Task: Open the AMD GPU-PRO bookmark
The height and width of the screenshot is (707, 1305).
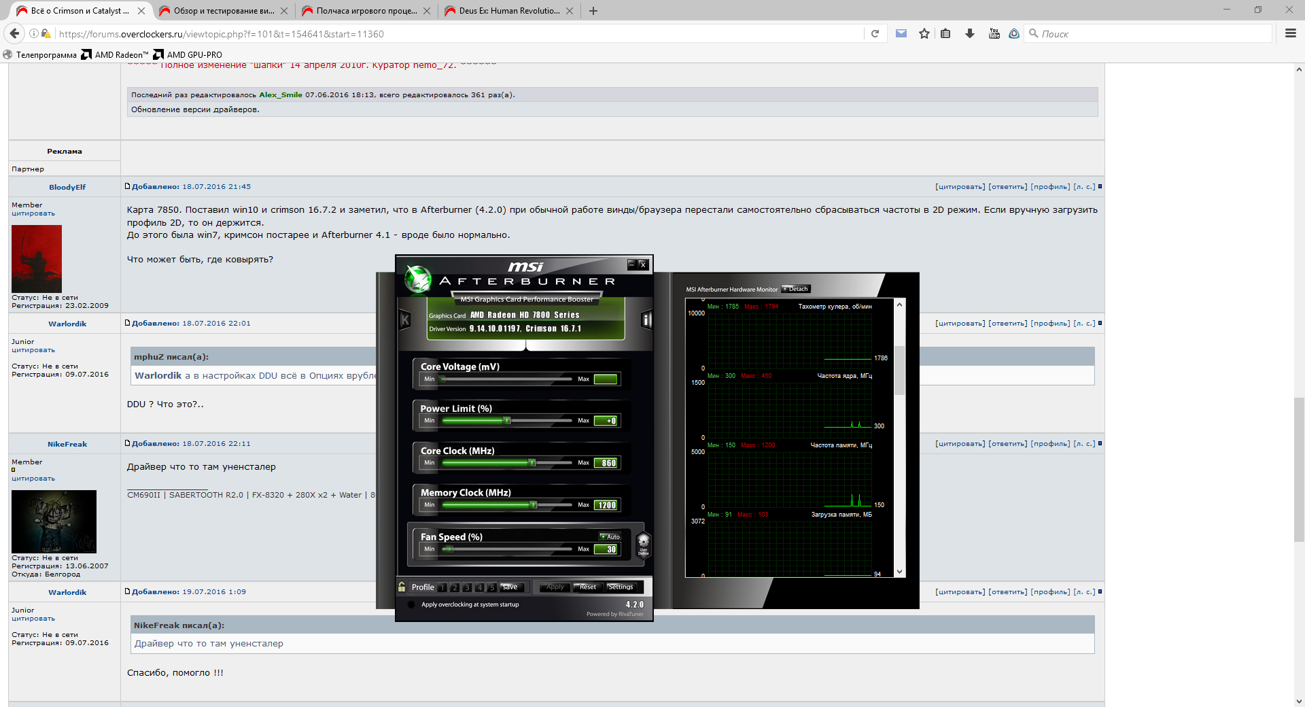Action: coord(188,55)
